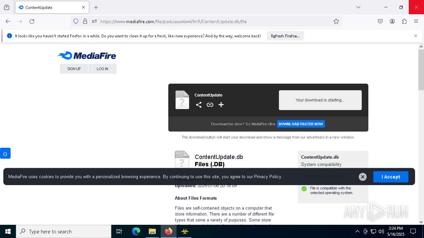
Task: Dismiss the Firefox refresh notification bar
Action: coord(416,36)
